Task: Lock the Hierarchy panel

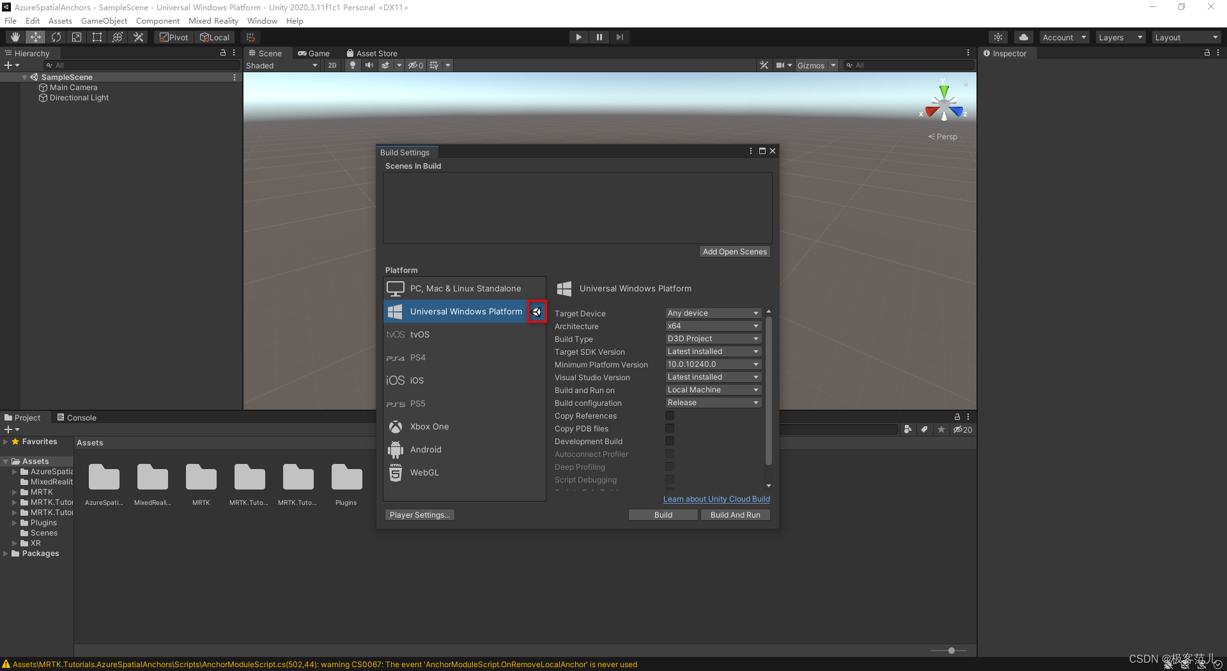Action: pos(223,53)
